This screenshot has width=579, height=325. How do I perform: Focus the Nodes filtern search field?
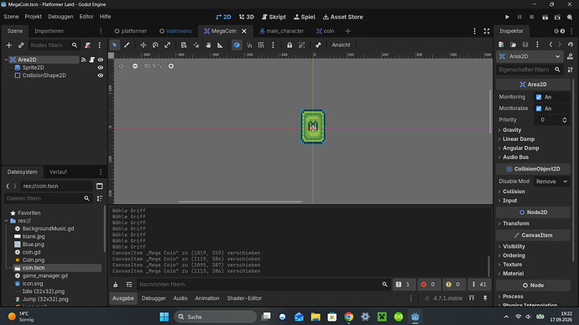click(54, 45)
